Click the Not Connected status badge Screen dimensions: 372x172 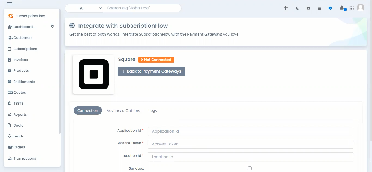click(x=156, y=60)
